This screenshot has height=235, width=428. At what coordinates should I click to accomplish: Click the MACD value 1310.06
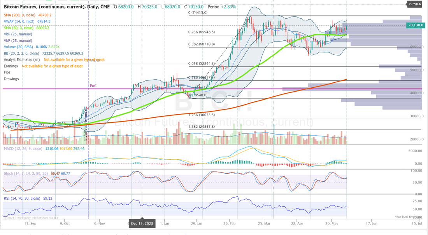tap(52, 149)
